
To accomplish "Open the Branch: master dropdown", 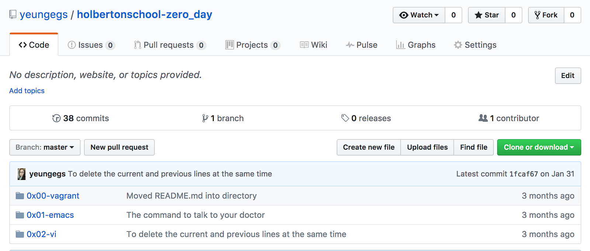I will (45, 147).
